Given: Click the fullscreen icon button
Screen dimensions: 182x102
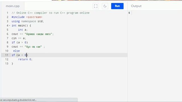Looking at the screenshot, I should tap(96, 6).
